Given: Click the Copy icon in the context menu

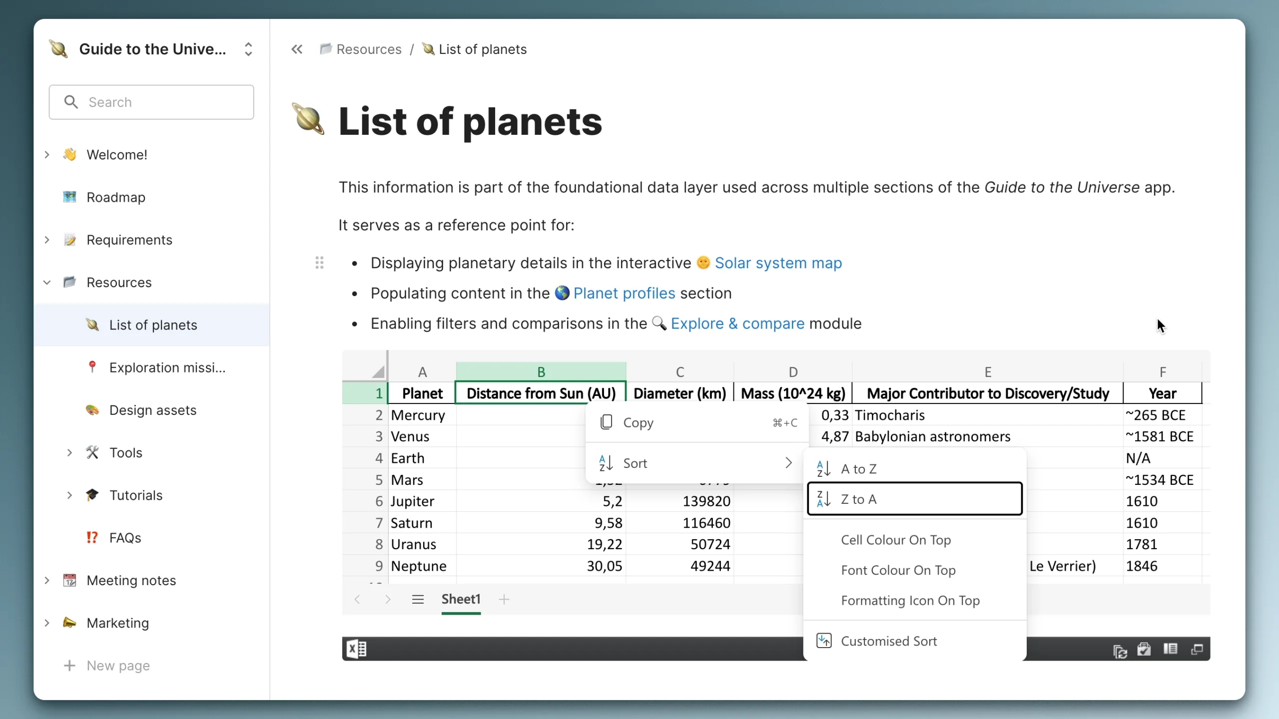Looking at the screenshot, I should point(606,422).
